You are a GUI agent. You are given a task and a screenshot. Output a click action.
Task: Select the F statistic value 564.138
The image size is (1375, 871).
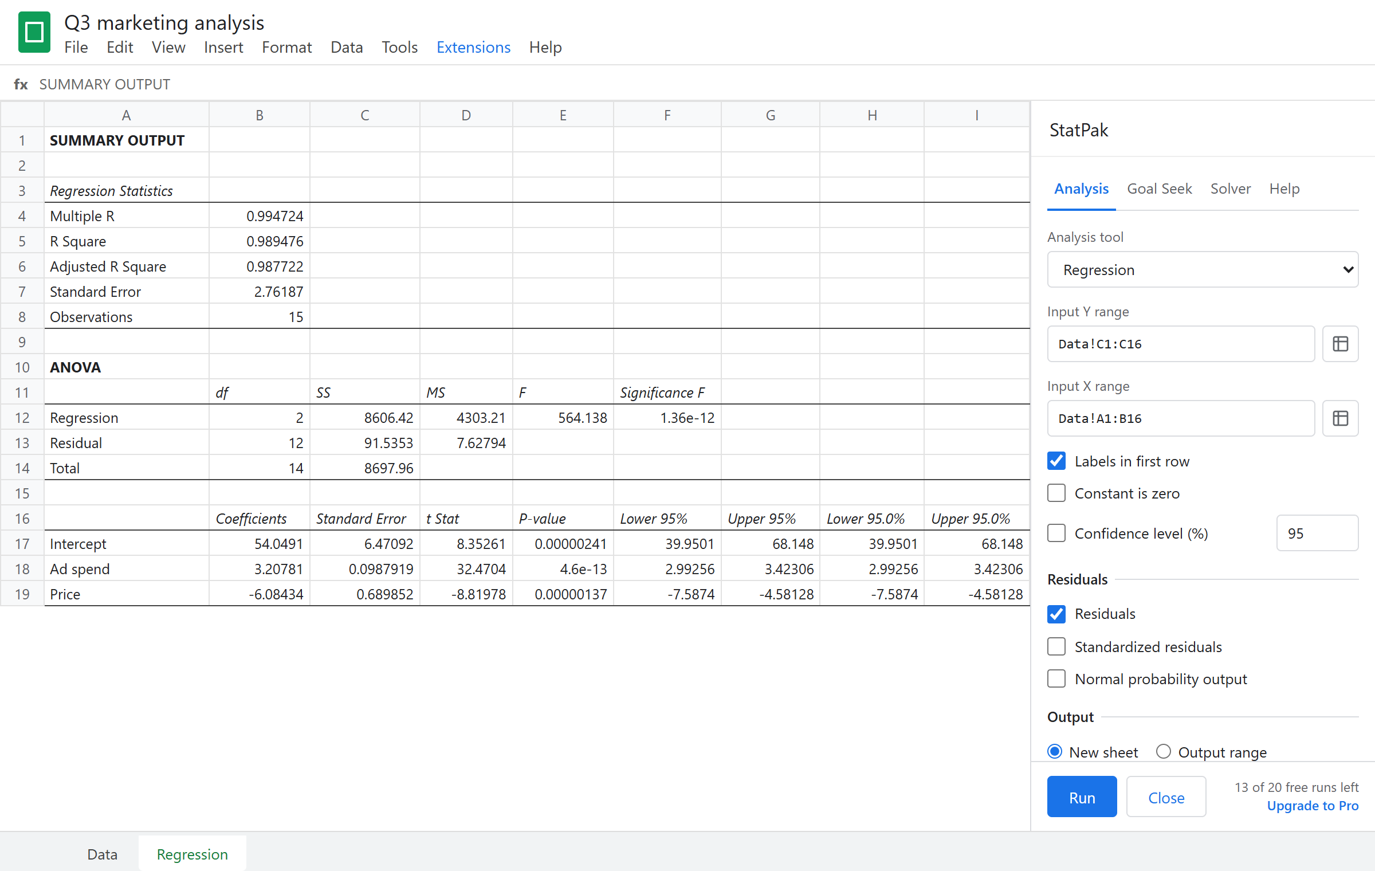tap(563, 418)
